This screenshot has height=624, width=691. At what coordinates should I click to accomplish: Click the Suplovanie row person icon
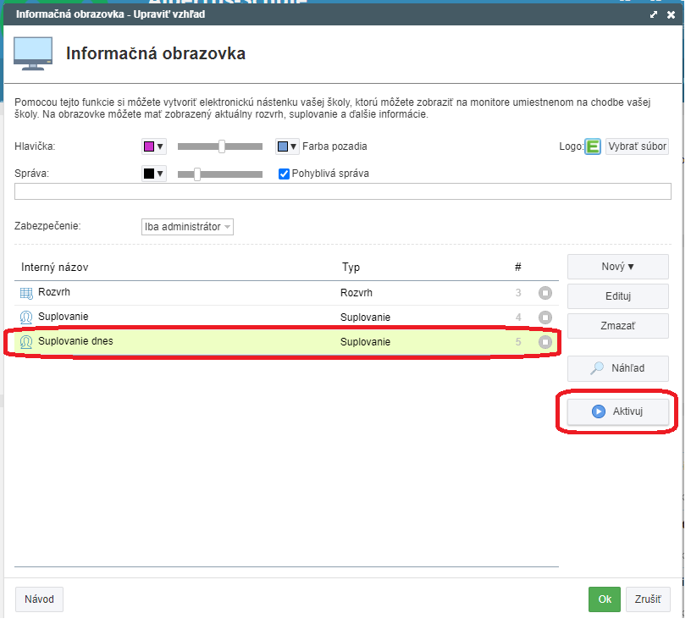click(26, 317)
